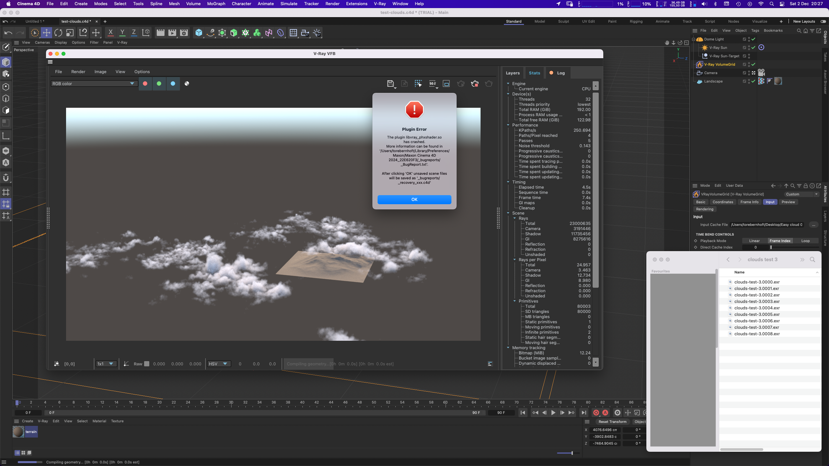Go to end of animation

click(584, 413)
